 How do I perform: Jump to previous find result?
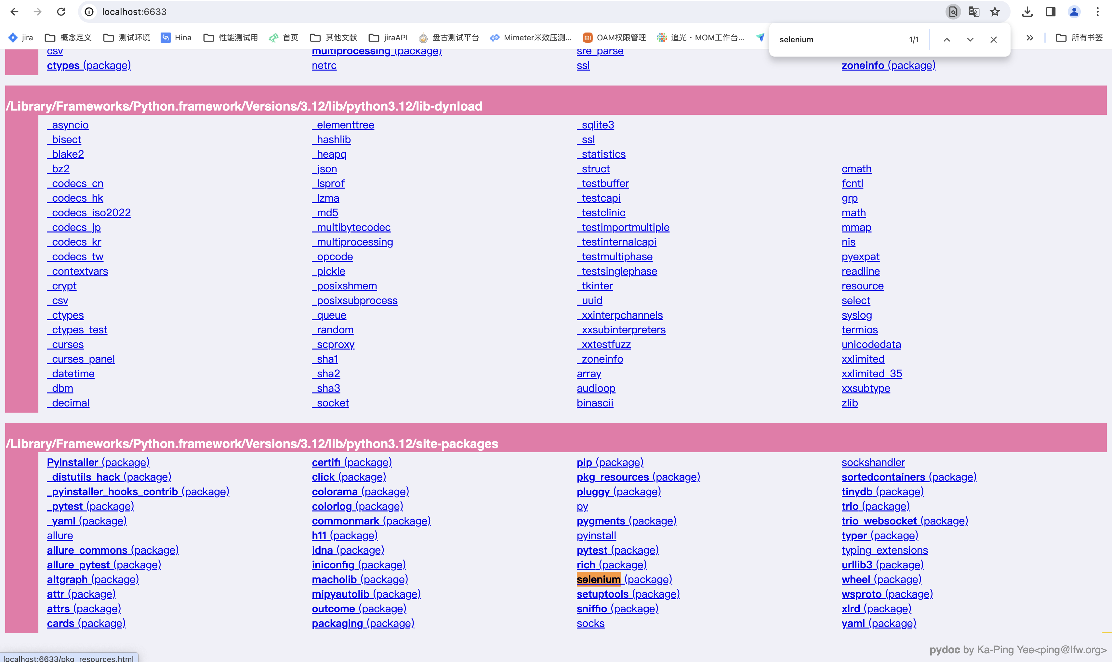pos(947,40)
